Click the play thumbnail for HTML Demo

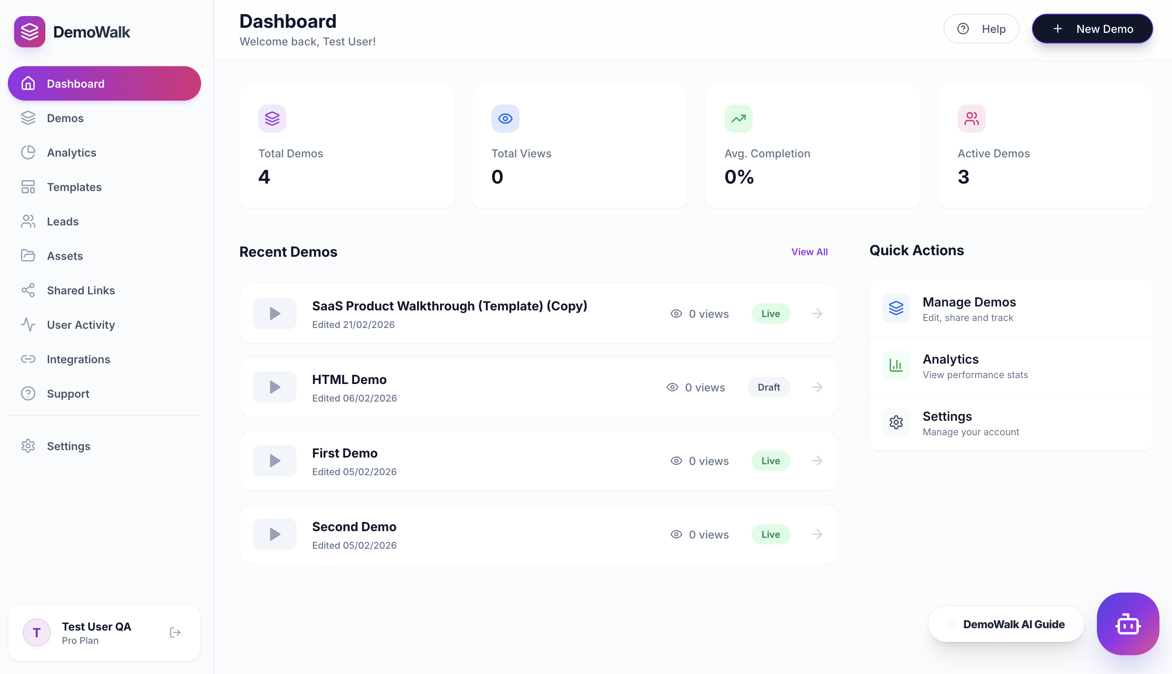click(x=274, y=387)
